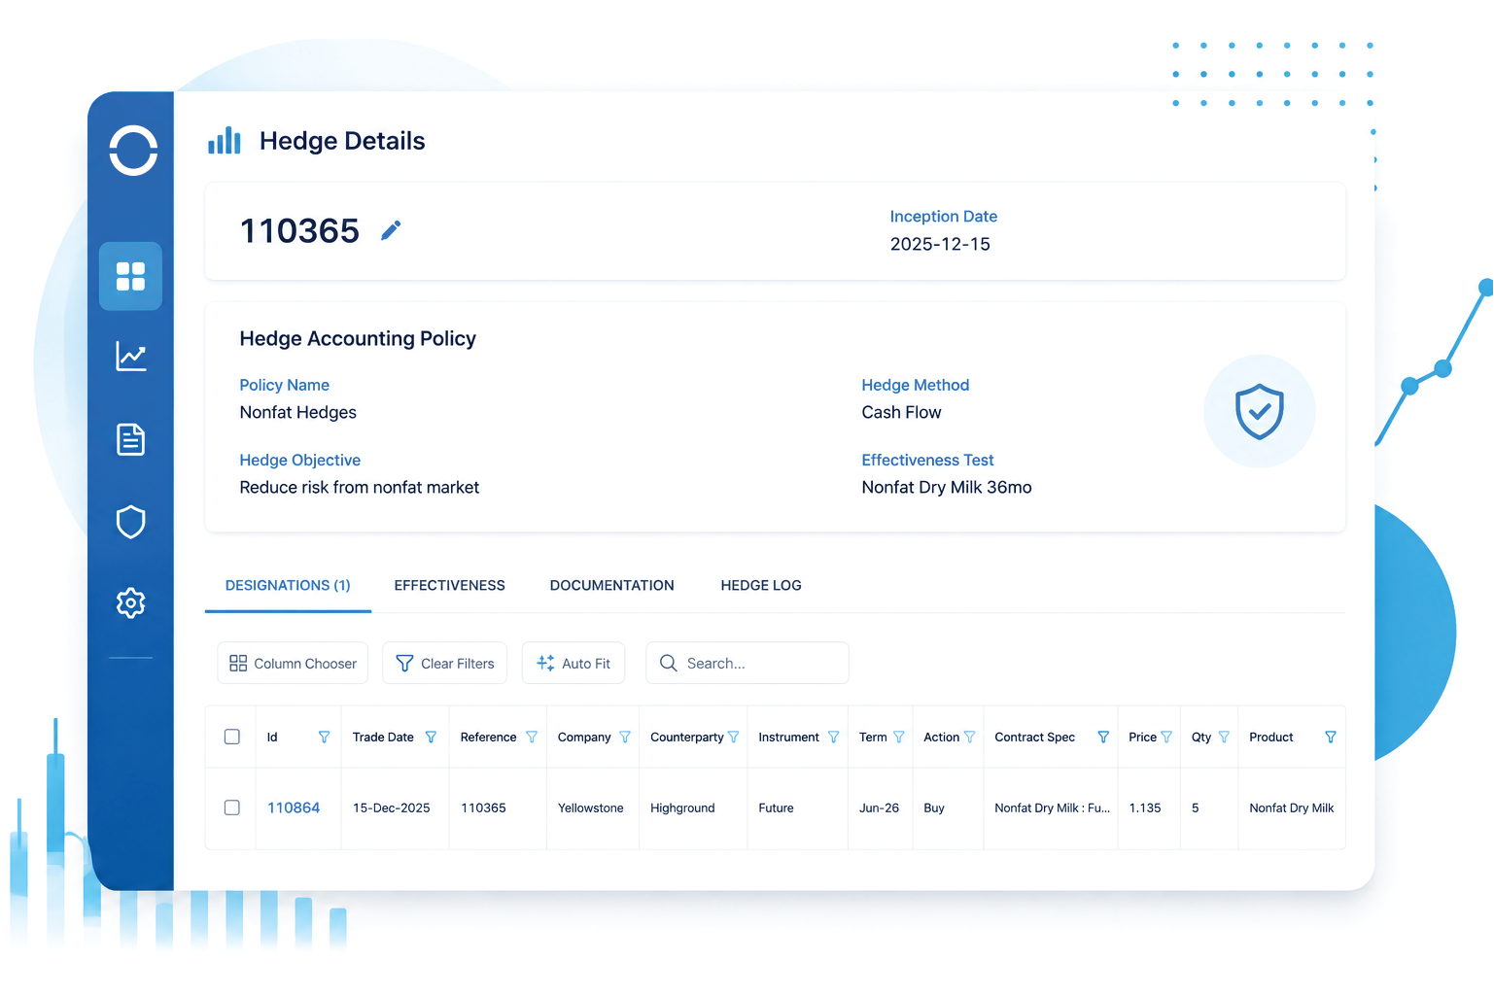Click the Reduce risk from nonfat market text
Viewport: 1494px width, 996px height.
[360, 488]
